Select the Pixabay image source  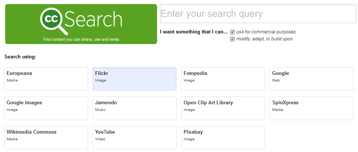[223, 138]
